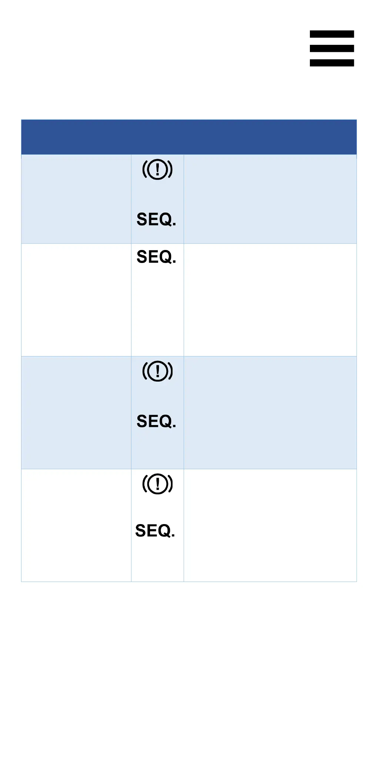Select the first row's wide right cell
The width and height of the screenshot is (378, 757).
click(270, 199)
